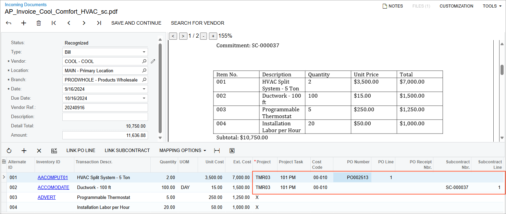The height and width of the screenshot is (214, 506).
Task: Zoom in the PDF with plus button
Action: tap(213, 36)
